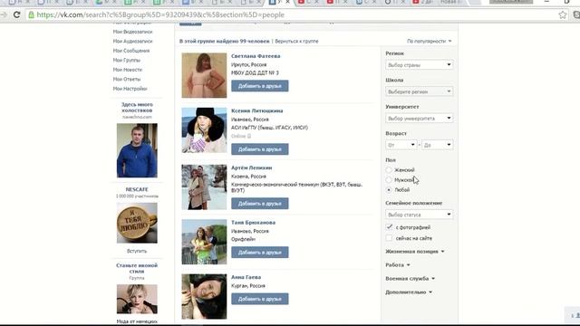Add Ксения Литюшкина as friend
Viewport: 580px width, 326px height.
tap(260, 149)
